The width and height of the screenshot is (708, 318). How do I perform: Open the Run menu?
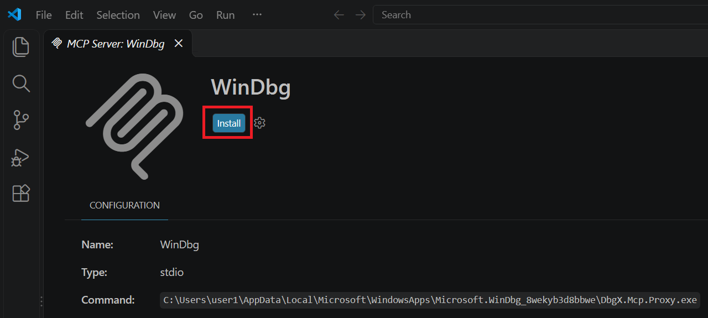pyautogui.click(x=226, y=15)
